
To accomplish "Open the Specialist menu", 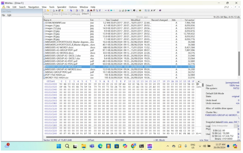I will (x=61, y=7).
